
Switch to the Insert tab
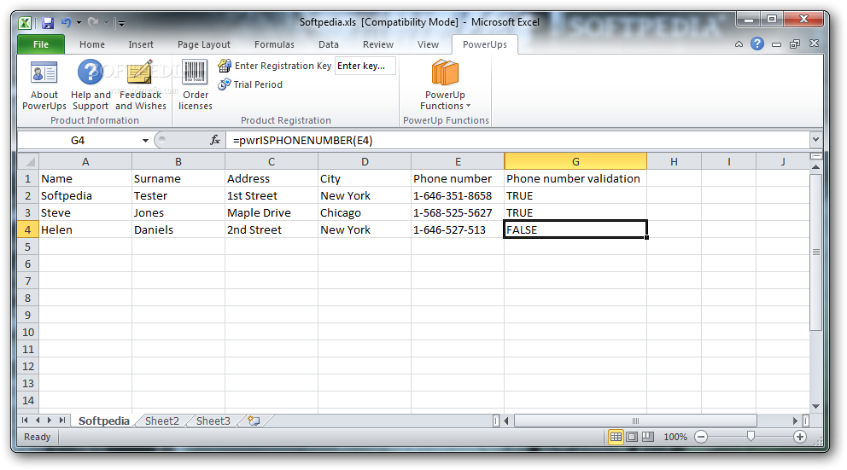tap(141, 44)
